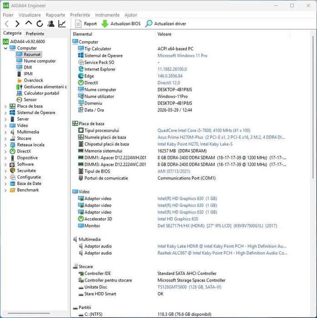Expand the Stocare tree node
This screenshot has width=317, height=318.
point(5,139)
